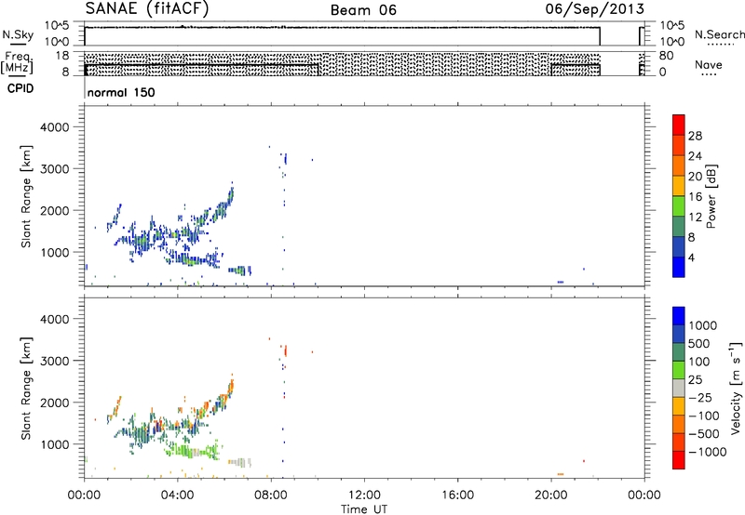
Task: Click the -25 label on Velocity colorbar
Action: coord(700,398)
